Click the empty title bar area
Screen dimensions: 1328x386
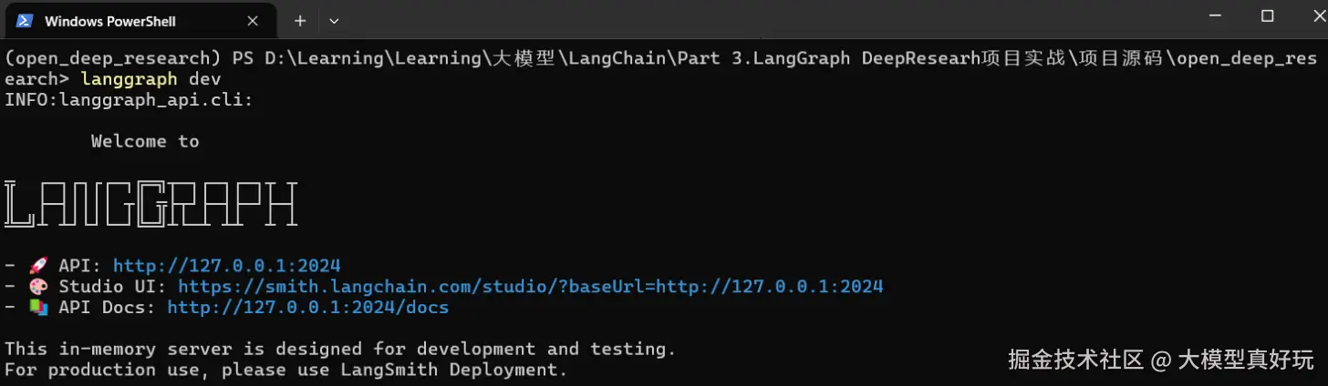(x=730, y=20)
